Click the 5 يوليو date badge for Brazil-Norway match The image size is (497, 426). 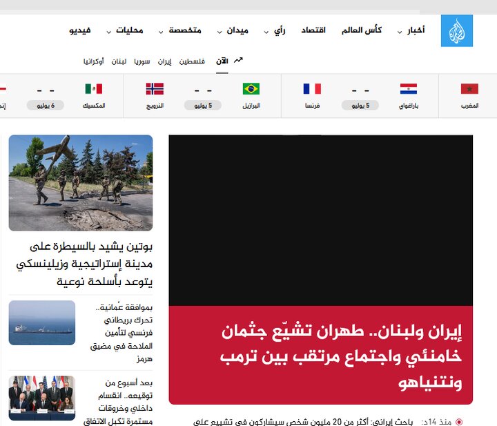pyautogui.click(x=203, y=105)
